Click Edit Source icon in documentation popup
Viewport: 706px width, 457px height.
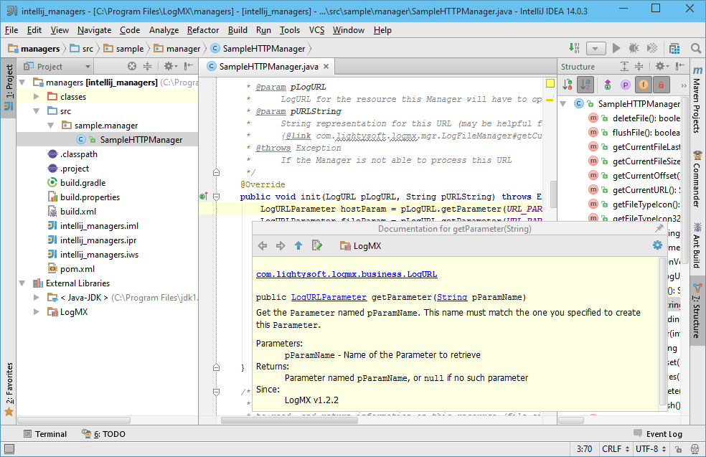317,246
